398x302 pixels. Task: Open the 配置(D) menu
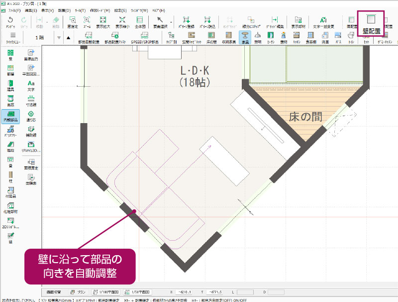tap(64, 10)
